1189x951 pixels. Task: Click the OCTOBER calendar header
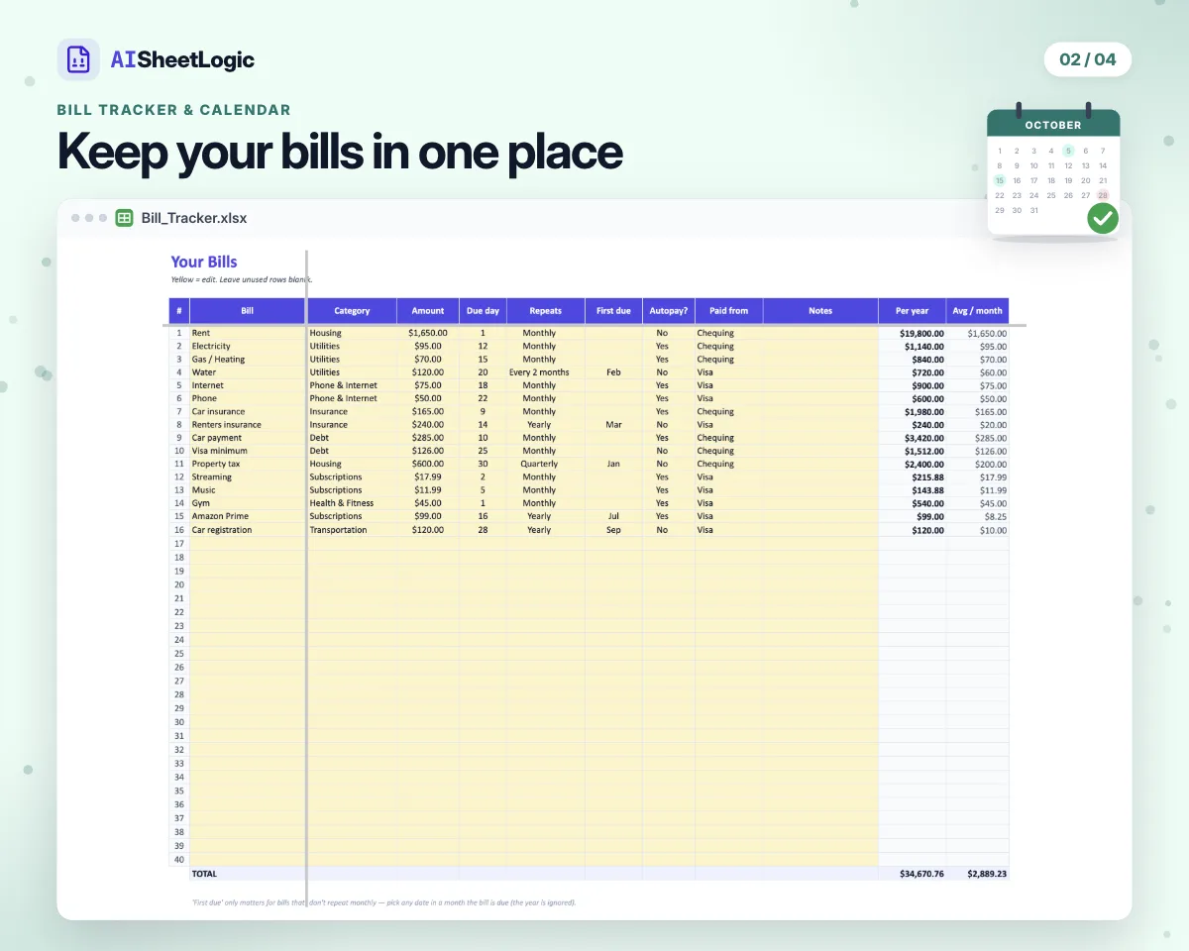point(1053,125)
